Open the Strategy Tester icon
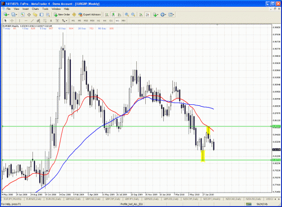The width and height of the screenshot is (282, 207). point(48,15)
